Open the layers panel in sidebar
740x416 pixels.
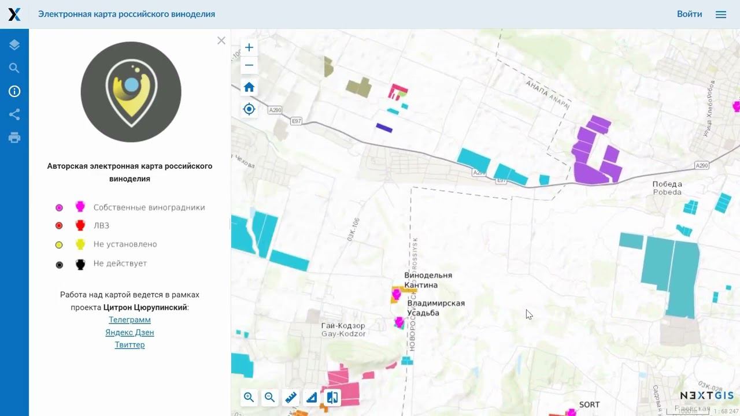pos(14,45)
